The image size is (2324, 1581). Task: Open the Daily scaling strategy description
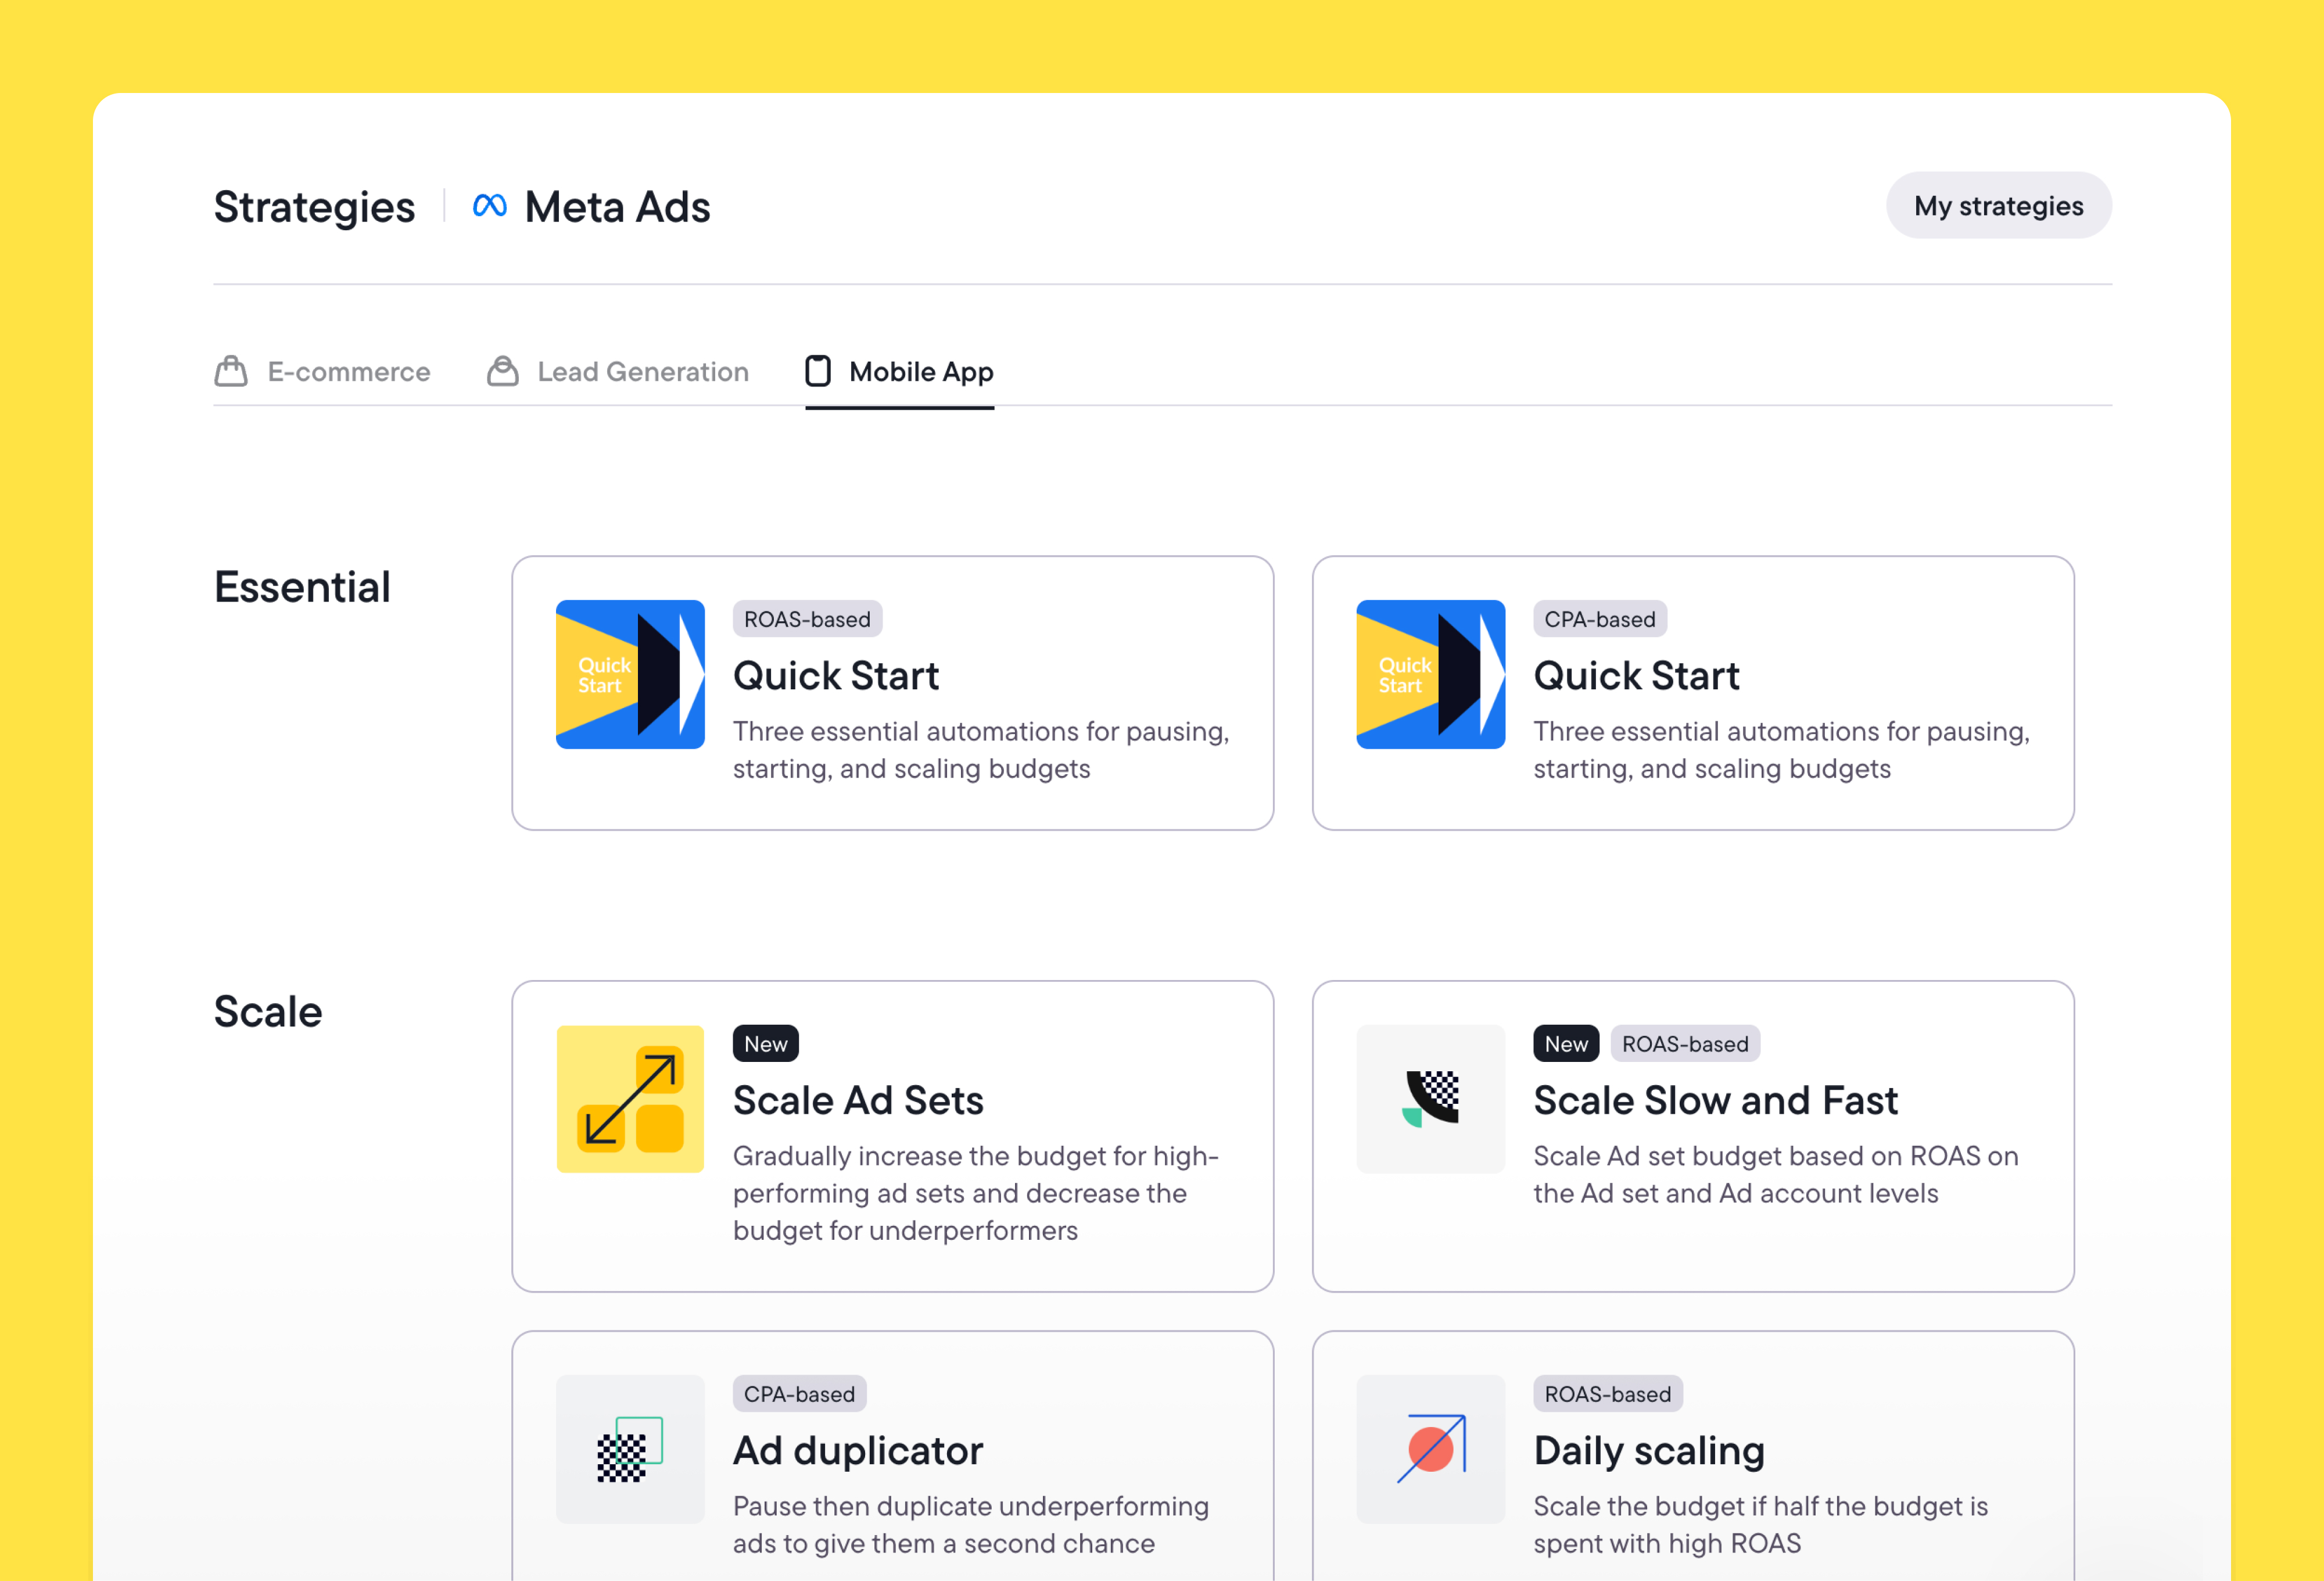click(1760, 1524)
